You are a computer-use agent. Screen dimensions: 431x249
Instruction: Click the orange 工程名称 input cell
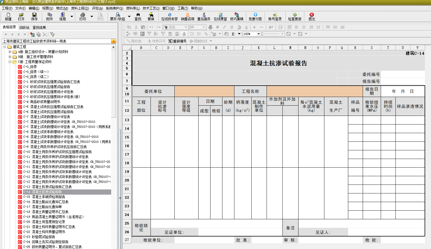pos(315,91)
